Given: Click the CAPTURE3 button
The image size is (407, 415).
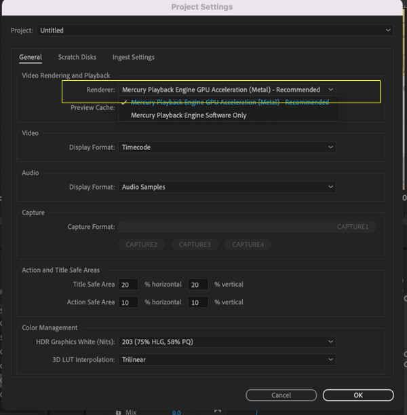Looking at the screenshot, I should click(x=195, y=245).
